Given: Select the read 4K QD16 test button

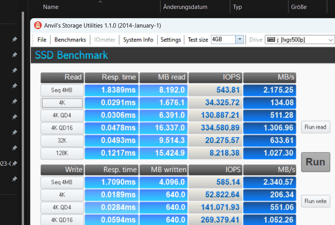Looking at the screenshot, I should 62,128.
